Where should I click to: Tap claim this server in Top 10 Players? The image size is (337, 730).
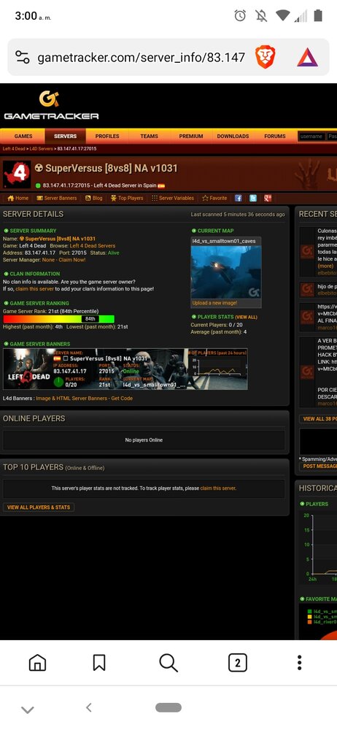tap(218, 488)
